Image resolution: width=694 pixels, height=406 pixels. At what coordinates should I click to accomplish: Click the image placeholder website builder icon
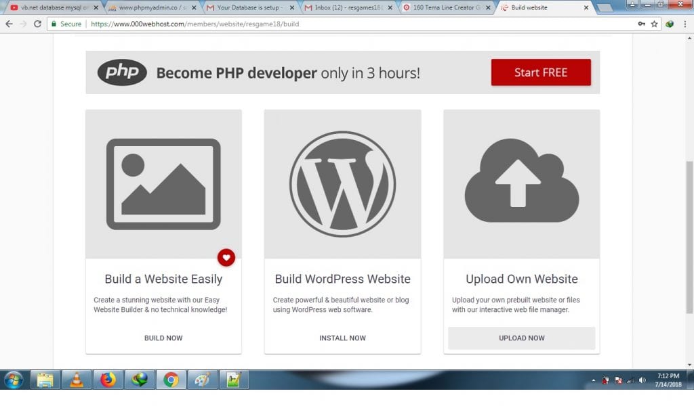pos(163,184)
